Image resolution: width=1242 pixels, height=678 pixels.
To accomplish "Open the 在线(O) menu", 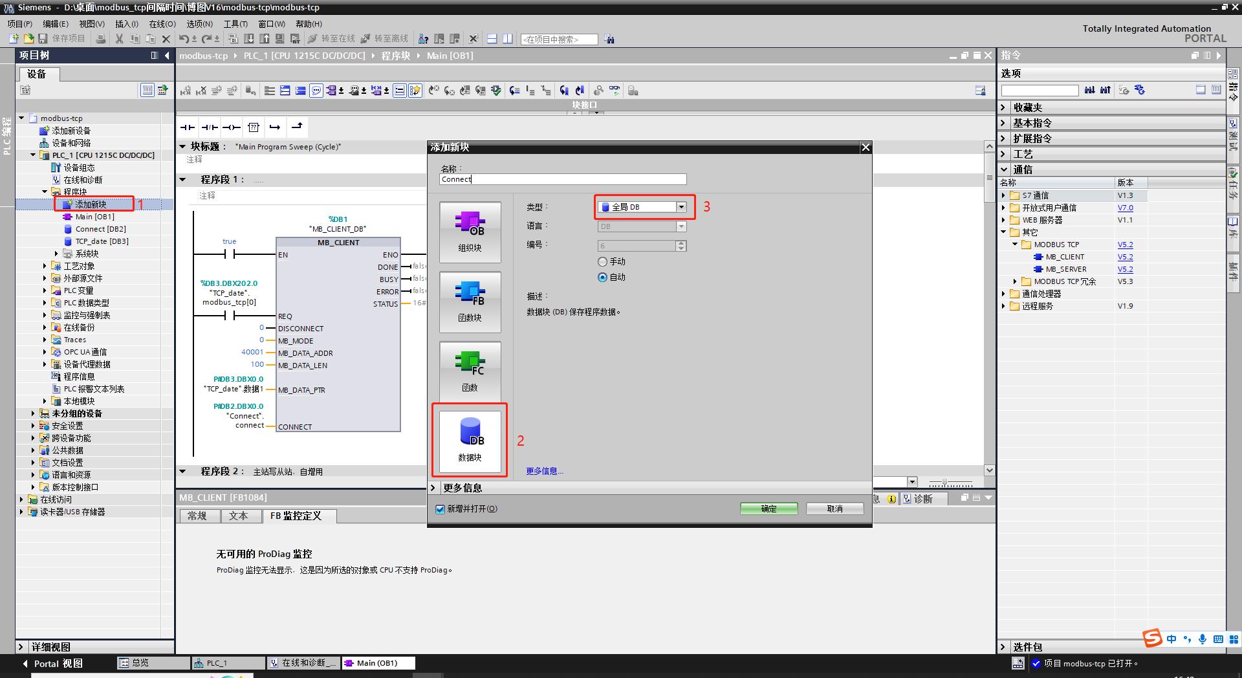I will coord(162,24).
